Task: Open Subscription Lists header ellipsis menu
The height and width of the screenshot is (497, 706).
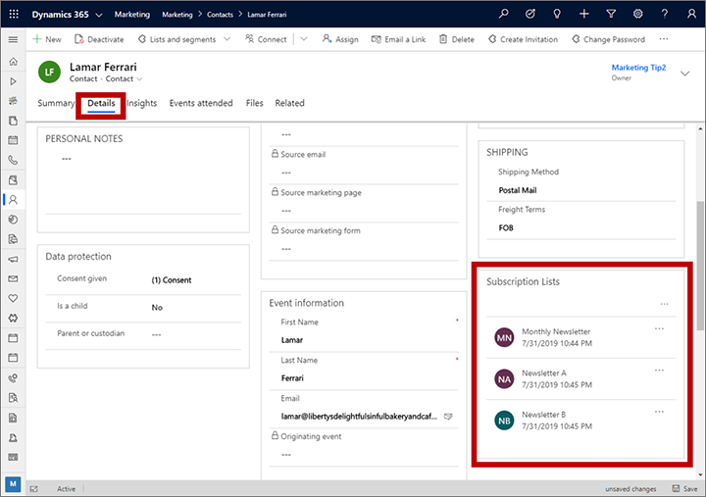Action: click(664, 304)
